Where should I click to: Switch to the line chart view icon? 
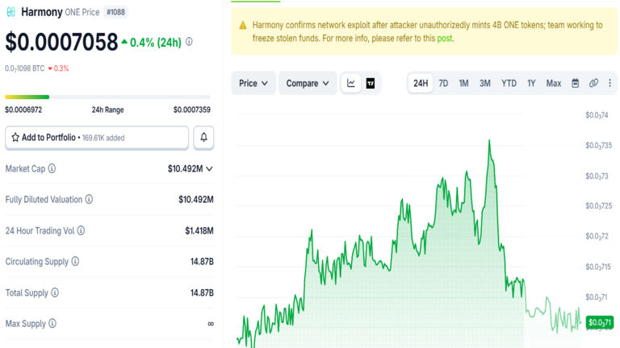point(350,83)
